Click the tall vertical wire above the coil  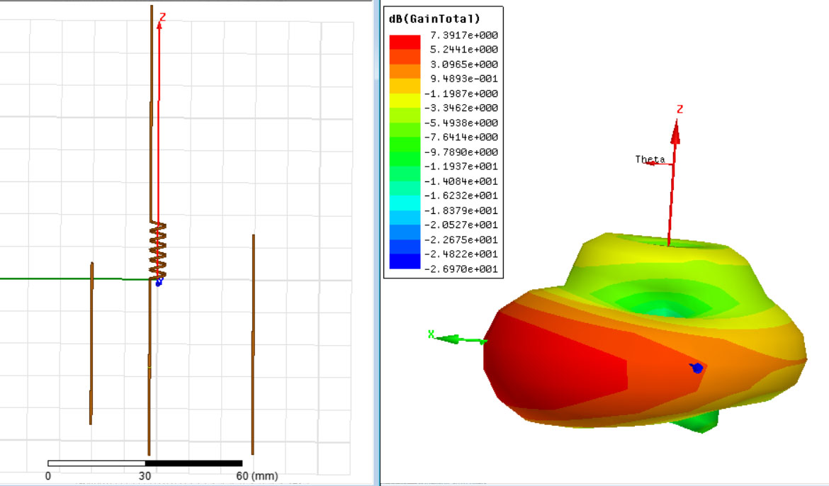point(151,106)
